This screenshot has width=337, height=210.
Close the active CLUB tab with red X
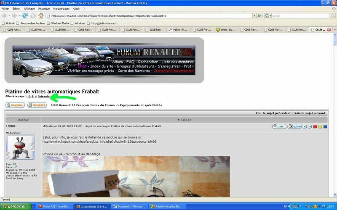[x=329, y=29]
